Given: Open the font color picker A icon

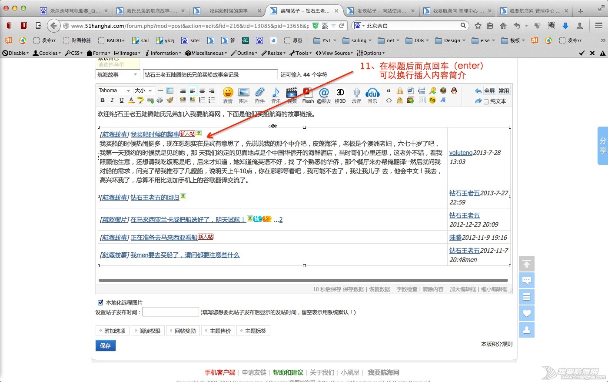Looking at the screenshot, I should pos(131,100).
